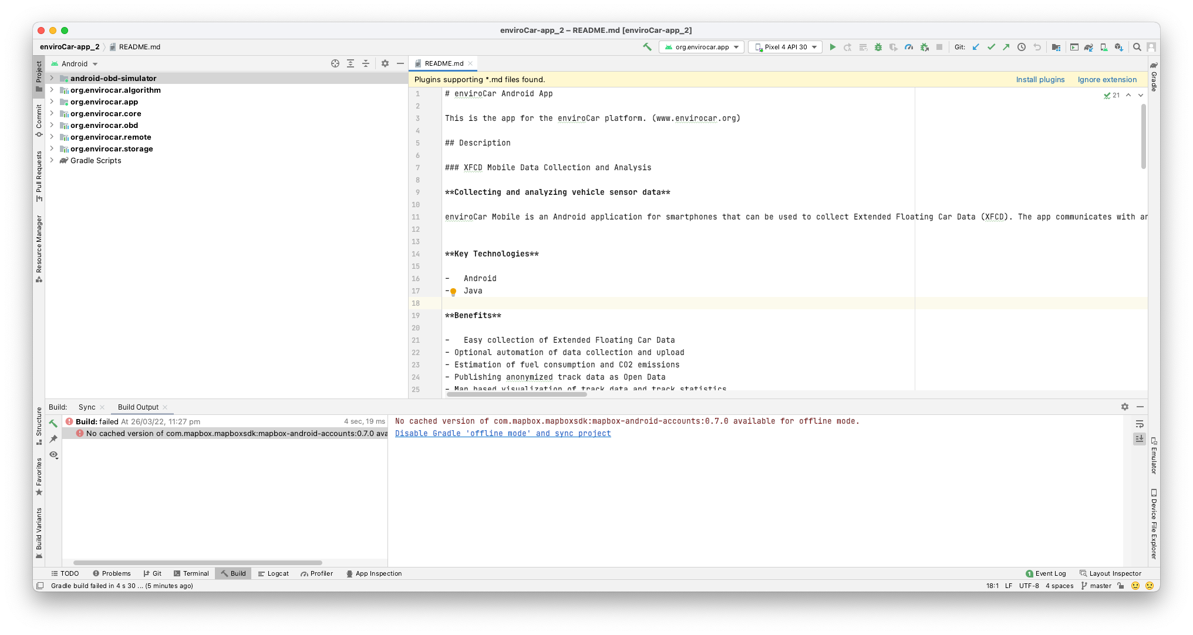The image size is (1193, 635).
Task: Open Project panel gear options
Action: (x=385, y=63)
